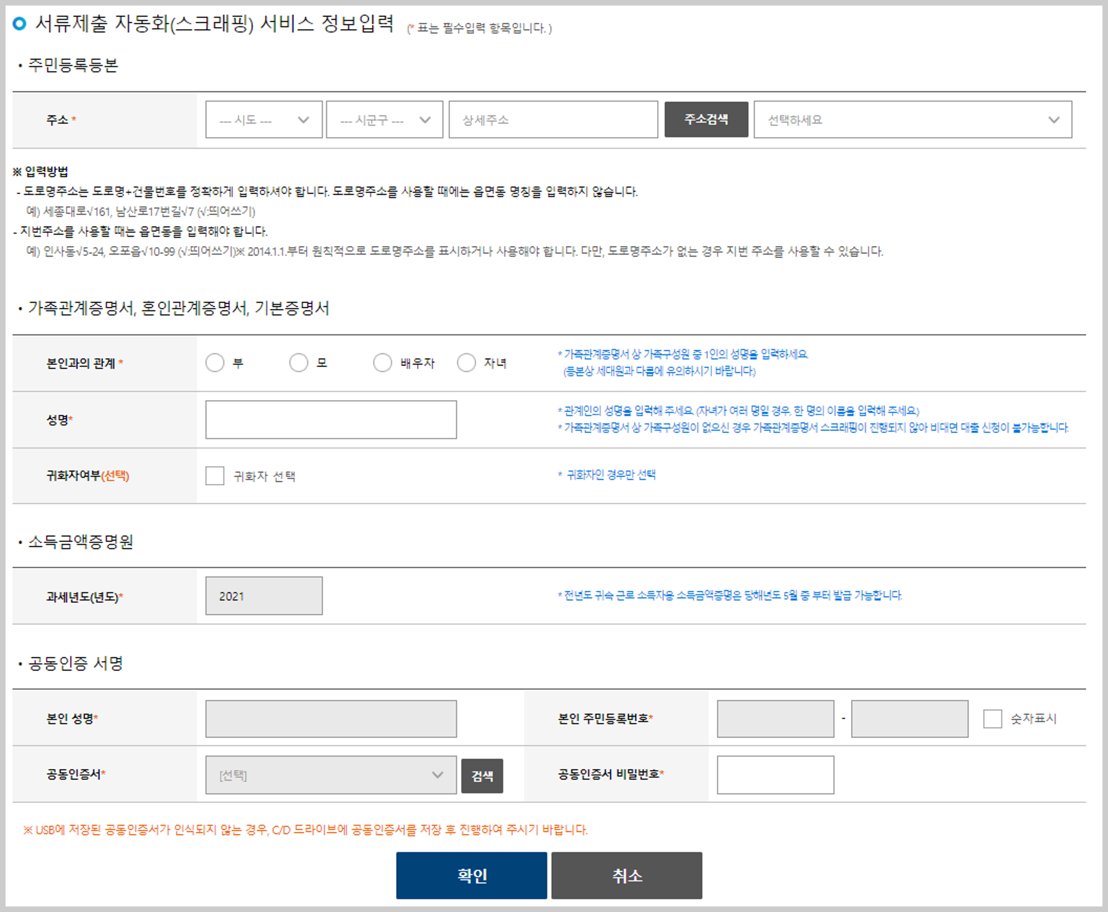Click the 상세주소 detail address field

click(x=553, y=120)
